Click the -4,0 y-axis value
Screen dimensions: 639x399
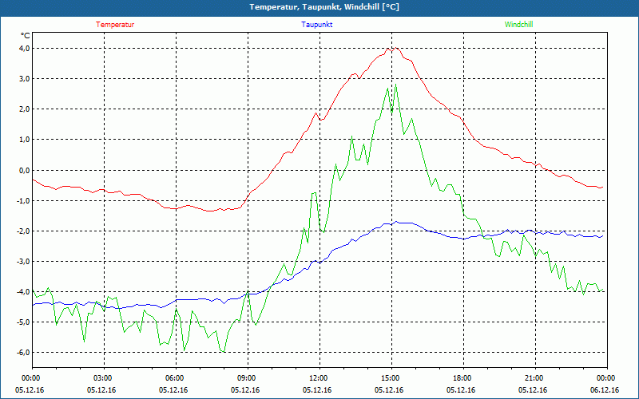coord(23,291)
